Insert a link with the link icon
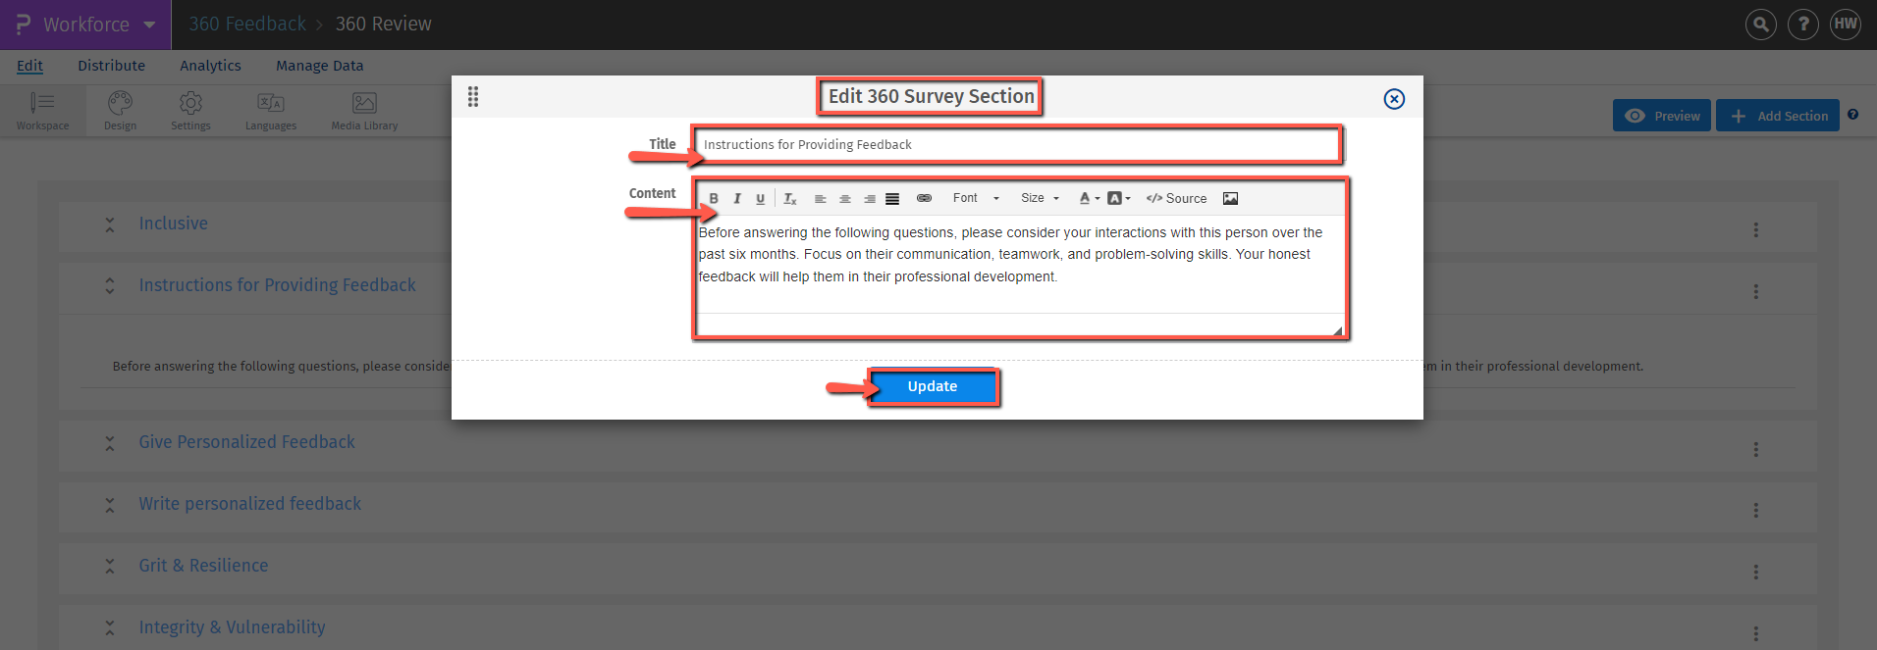 pos(924,198)
